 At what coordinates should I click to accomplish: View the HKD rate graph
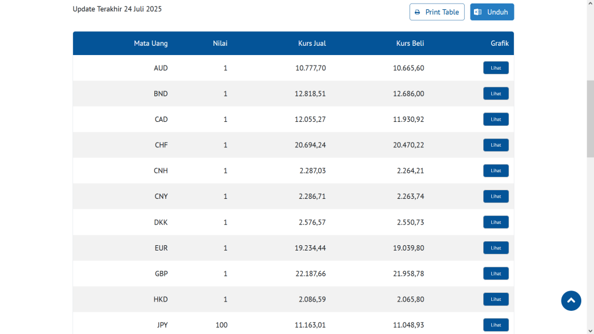[495, 299]
